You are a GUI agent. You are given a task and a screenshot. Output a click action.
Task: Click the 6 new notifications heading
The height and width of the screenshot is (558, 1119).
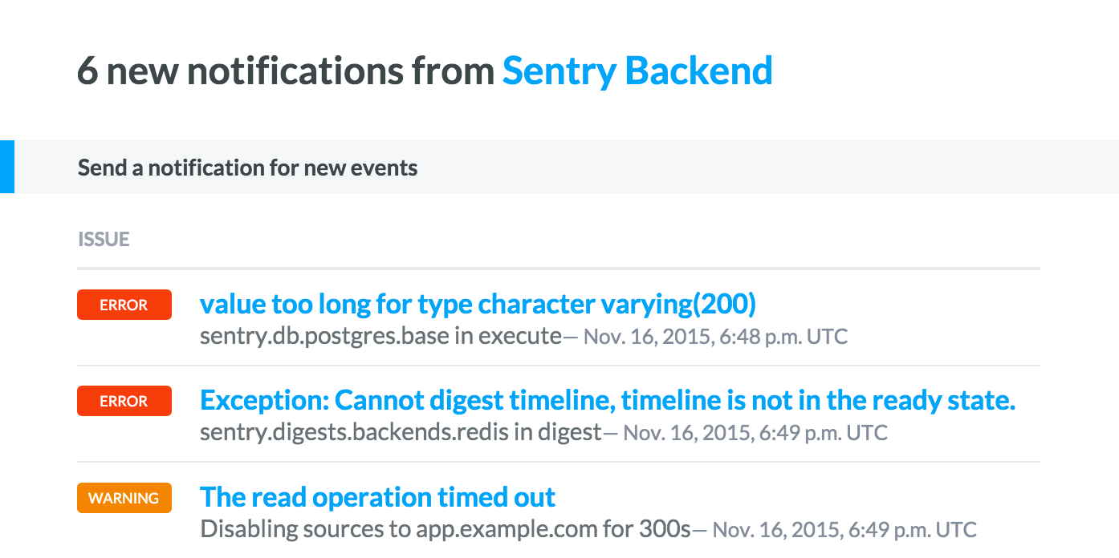[x=286, y=71]
